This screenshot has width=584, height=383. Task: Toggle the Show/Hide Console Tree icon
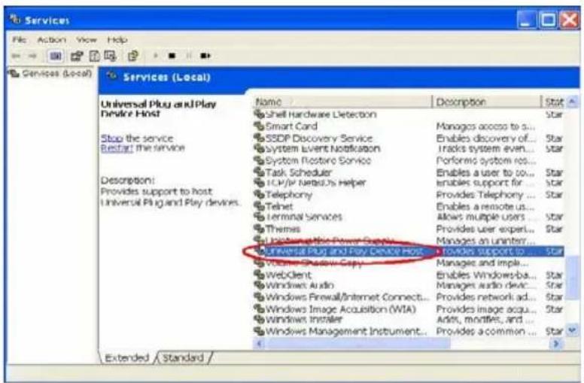pos(56,56)
